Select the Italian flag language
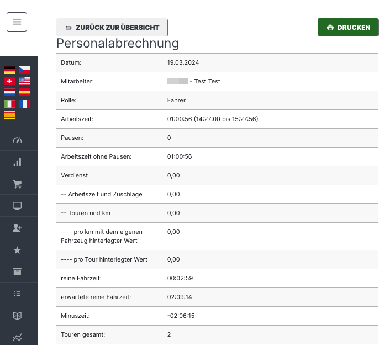 pos(9,104)
